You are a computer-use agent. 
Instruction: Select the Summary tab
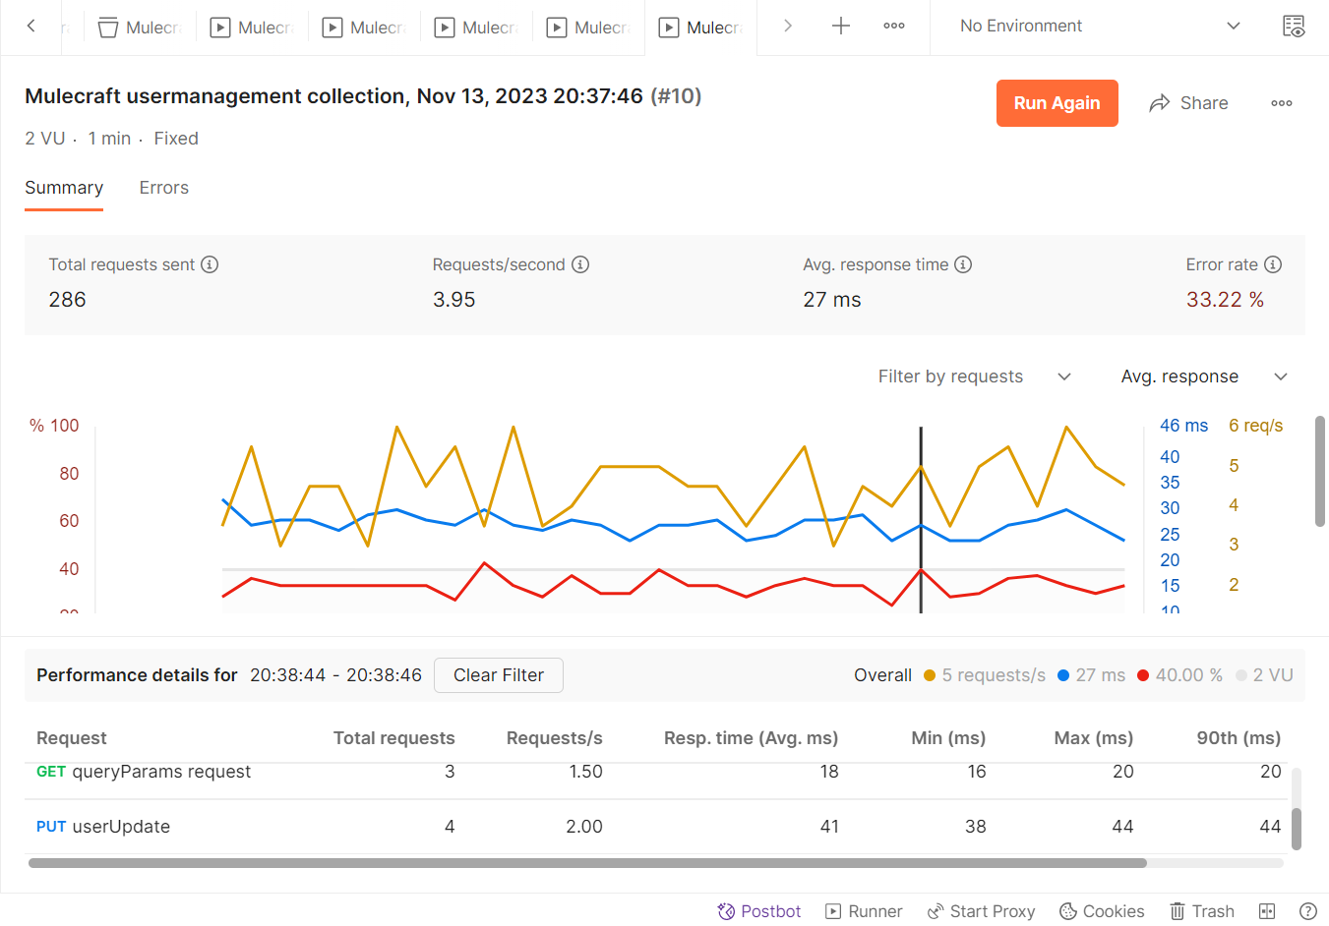tap(64, 188)
